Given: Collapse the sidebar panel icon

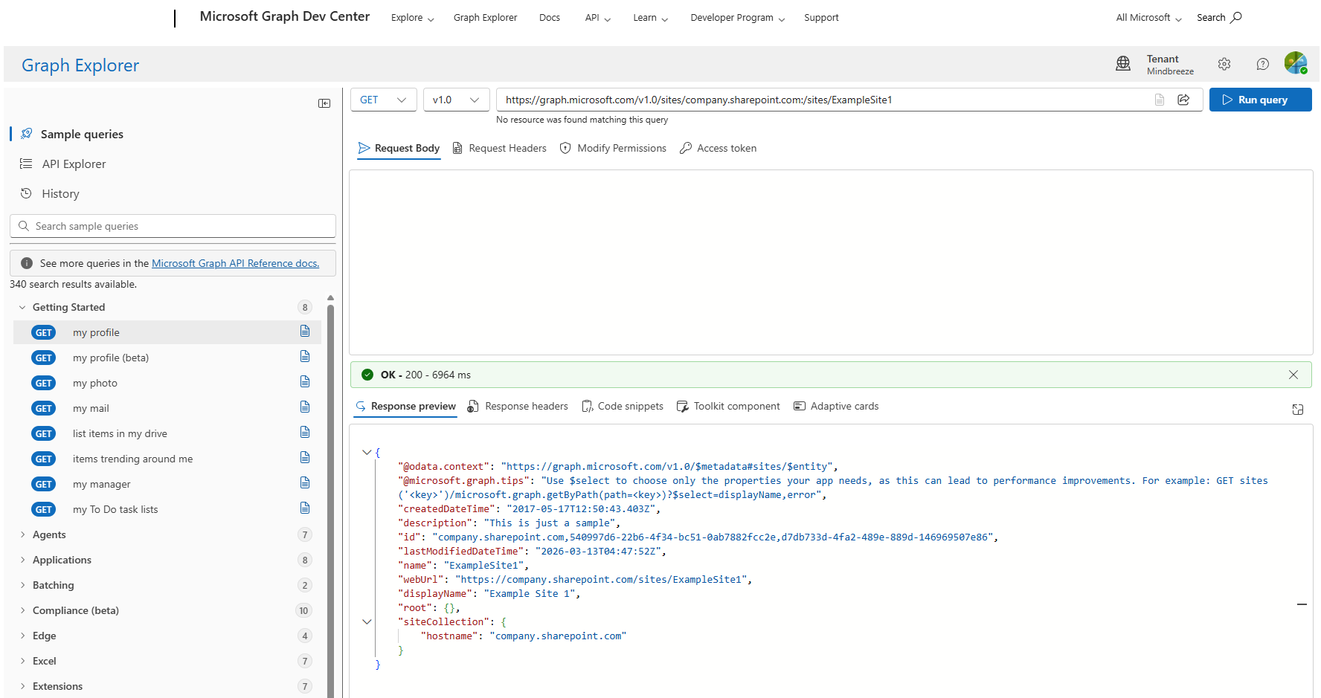Looking at the screenshot, I should click(x=324, y=103).
